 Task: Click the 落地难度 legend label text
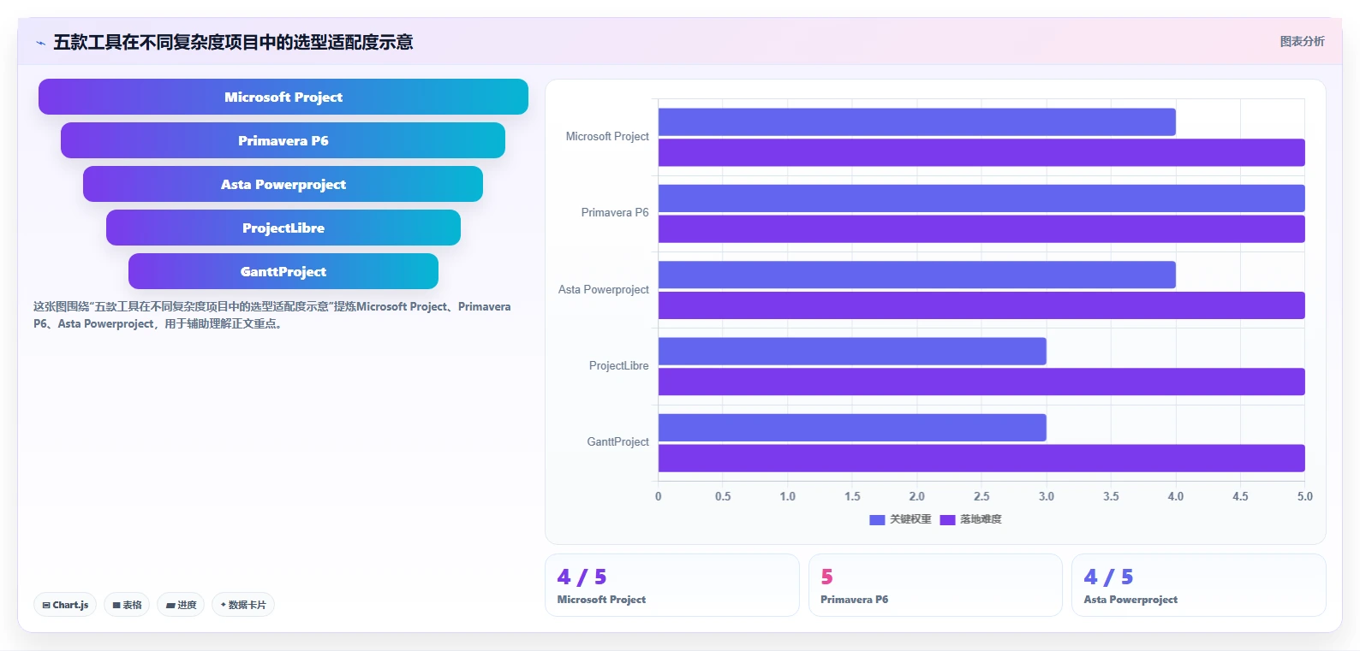click(x=981, y=519)
